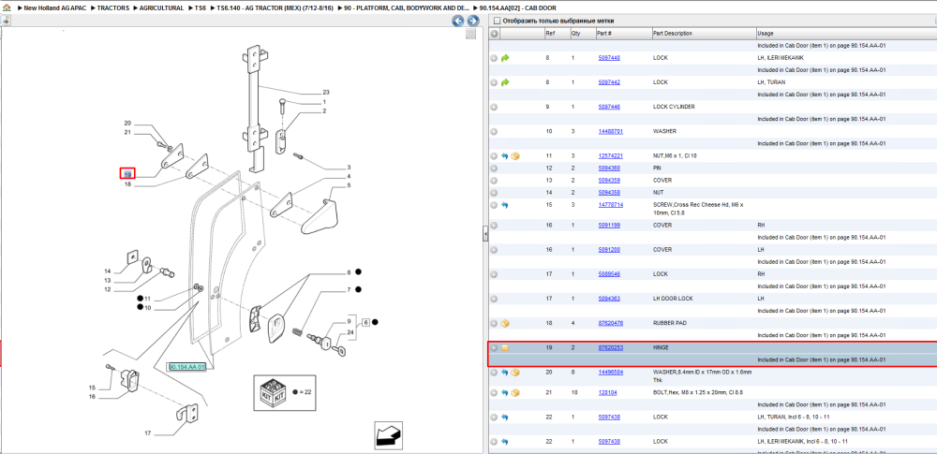The height and width of the screenshot is (454, 937).
Task: Click the yellow note icon on HINGE row
Action: 505,347
